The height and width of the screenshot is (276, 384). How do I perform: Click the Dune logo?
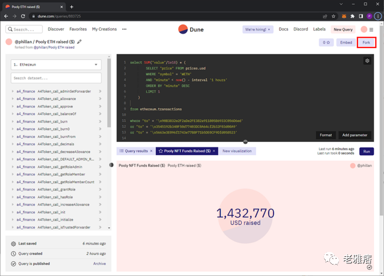tap(191, 29)
